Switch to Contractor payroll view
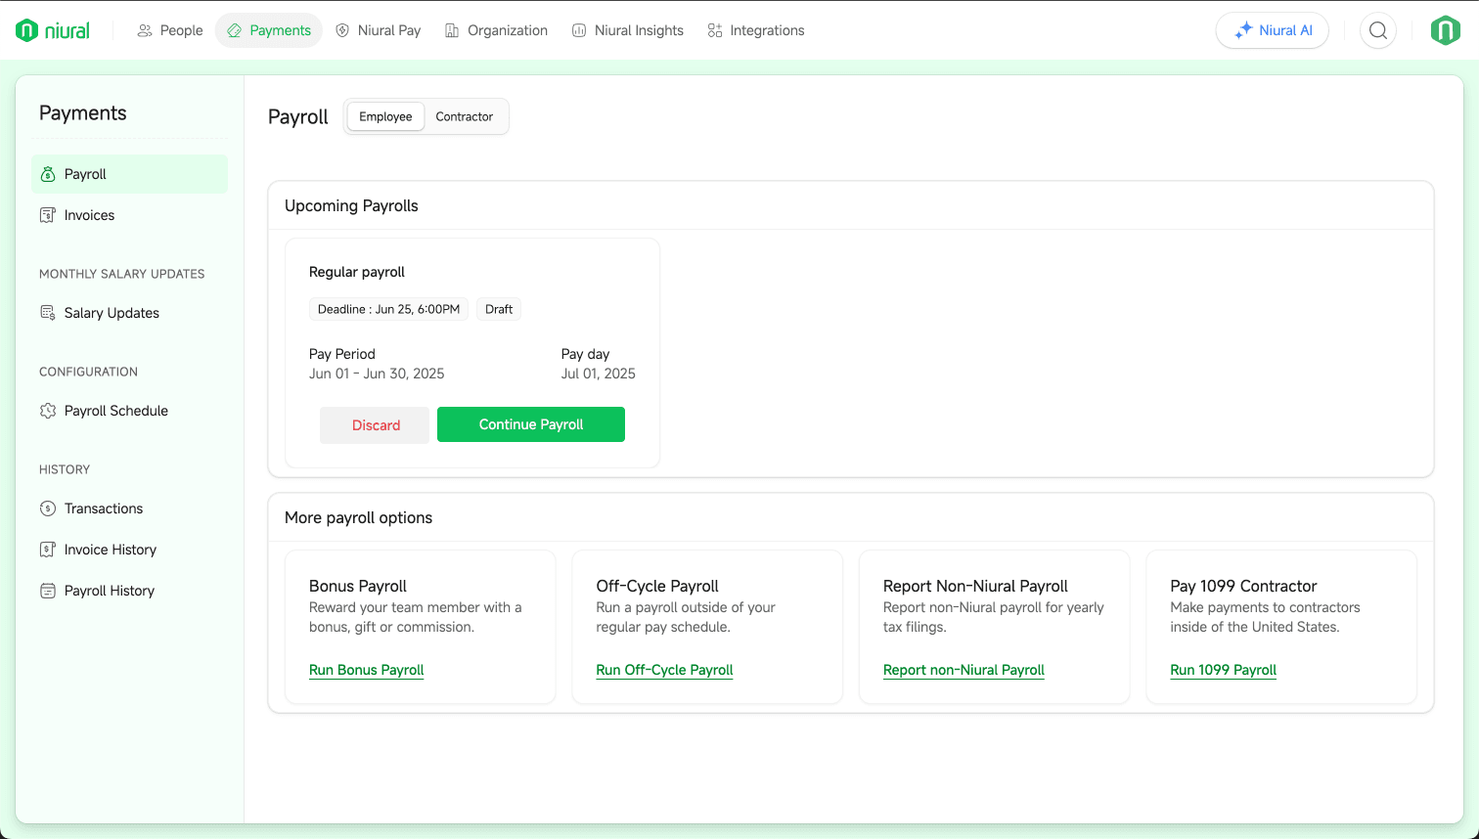 coord(465,116)
